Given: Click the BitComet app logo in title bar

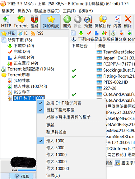Looking at the screenshot, I should click(3, 4).
